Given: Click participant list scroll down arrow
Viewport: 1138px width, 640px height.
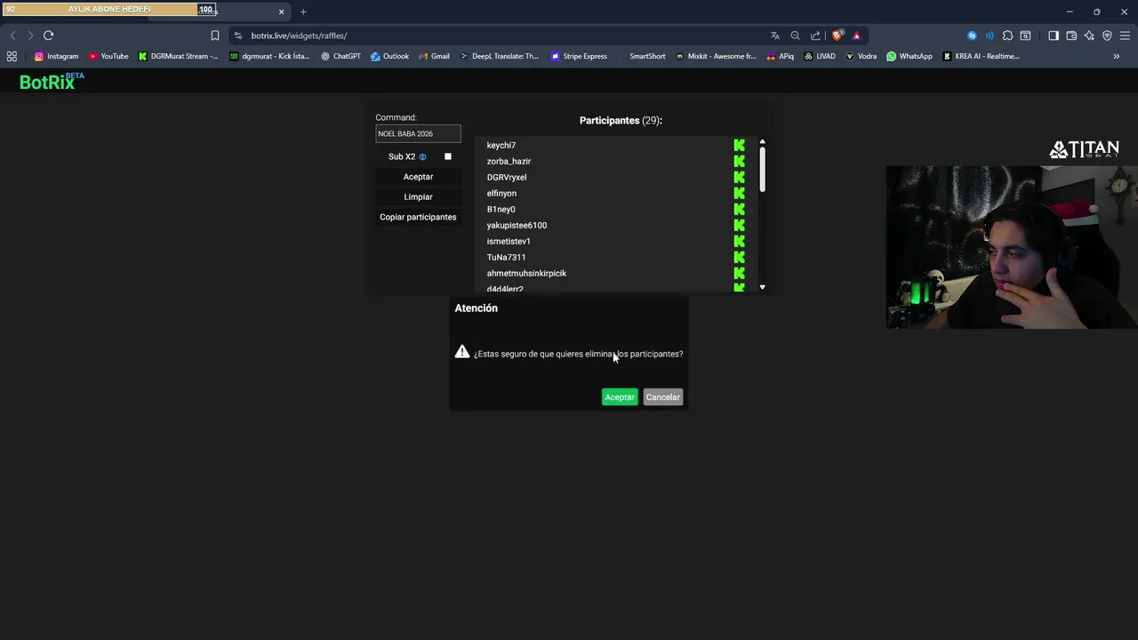Looking at the screenshot, I should pyautogui.click(x=762, y=287).
